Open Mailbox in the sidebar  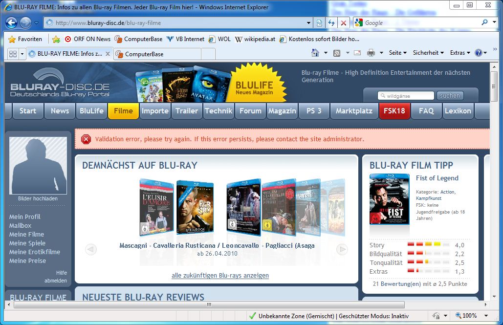coord(20,225)
